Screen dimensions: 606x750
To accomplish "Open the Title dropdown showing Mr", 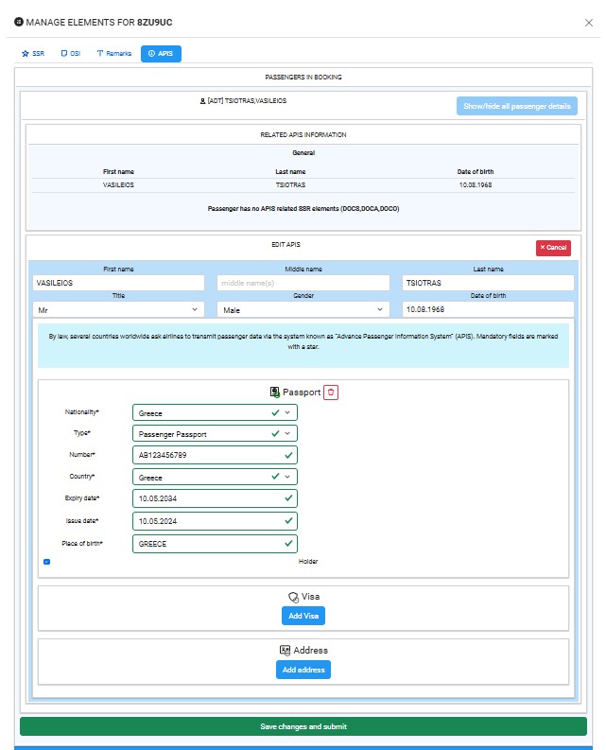I will pyautogui.click(x=118, y=310).
